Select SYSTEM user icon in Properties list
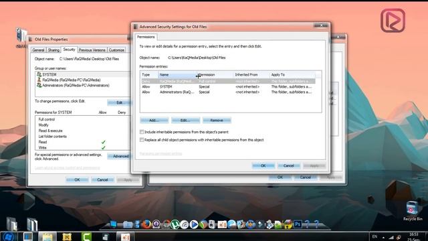This screenshot has width=428, height=241. click(39, 74)
